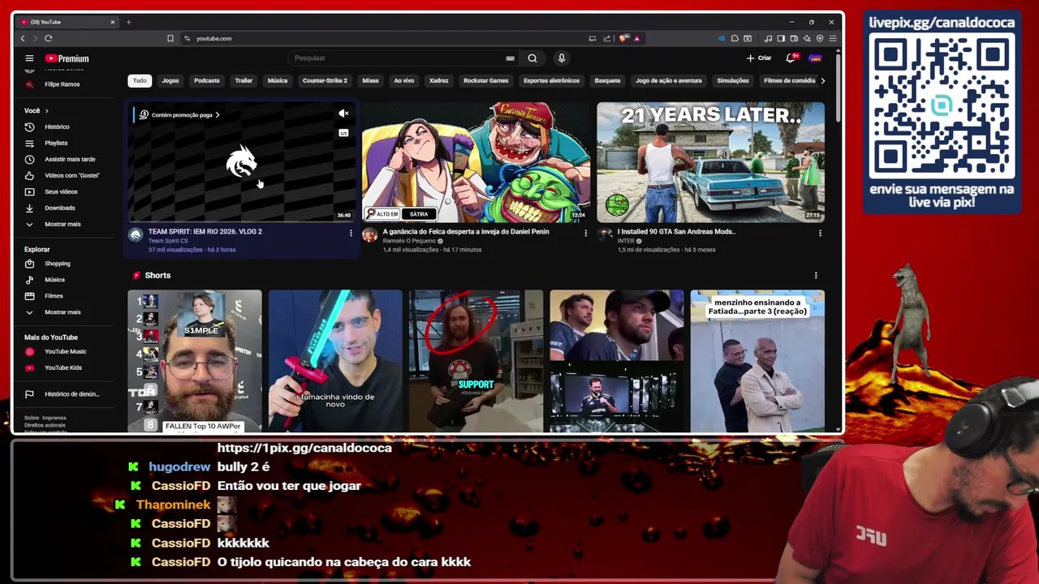Select the Jogos filter chip
1039x584 pixels.
(170, 80)
